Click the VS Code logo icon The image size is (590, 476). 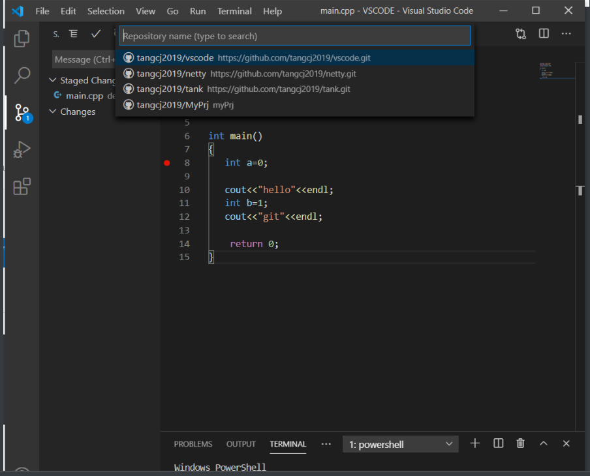(18, 11)
